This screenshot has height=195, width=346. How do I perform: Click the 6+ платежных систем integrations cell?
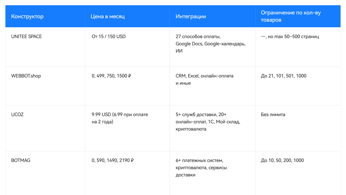[x=201, y=168]
